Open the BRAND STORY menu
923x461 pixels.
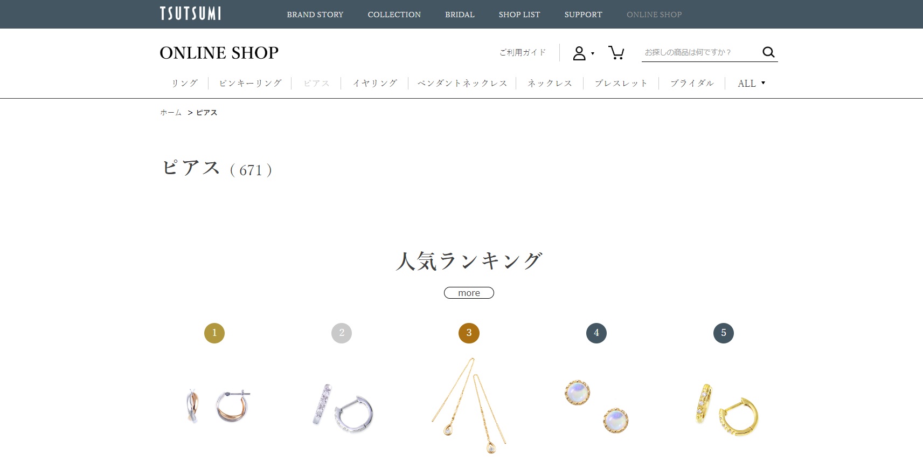(315, 15)
